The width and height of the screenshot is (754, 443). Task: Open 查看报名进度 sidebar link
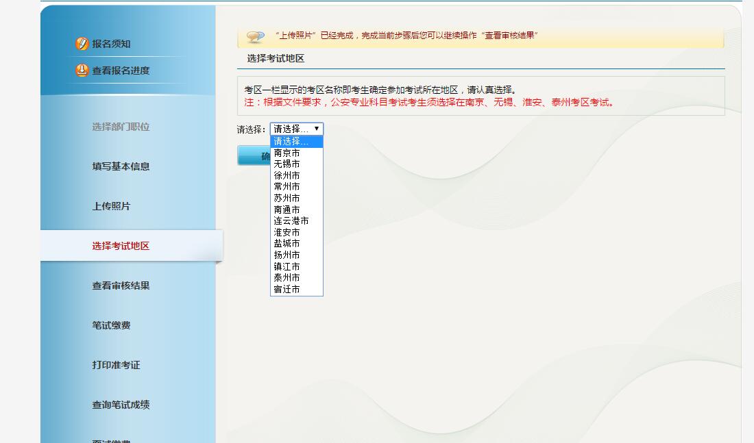coord(121,71)
